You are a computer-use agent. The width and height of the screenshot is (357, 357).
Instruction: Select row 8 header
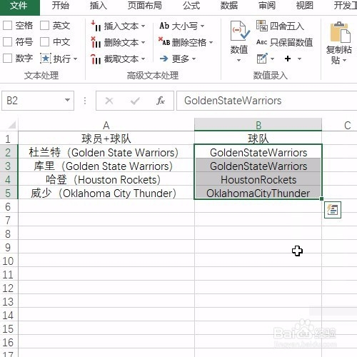coord(9,233)
